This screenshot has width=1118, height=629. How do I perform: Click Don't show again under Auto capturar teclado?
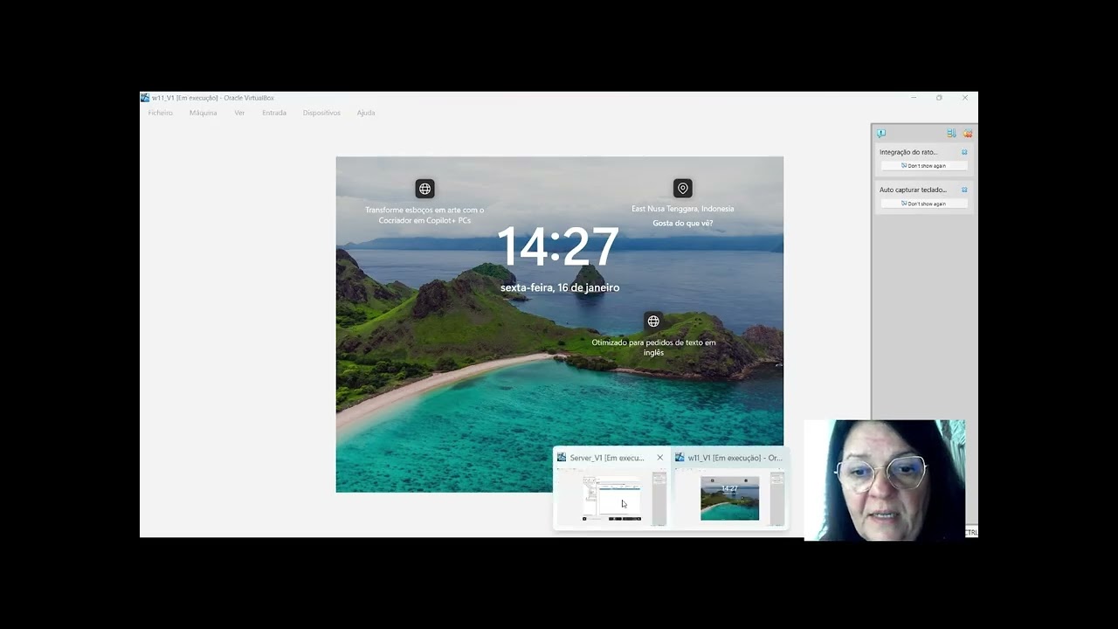[x=924, y=204]
